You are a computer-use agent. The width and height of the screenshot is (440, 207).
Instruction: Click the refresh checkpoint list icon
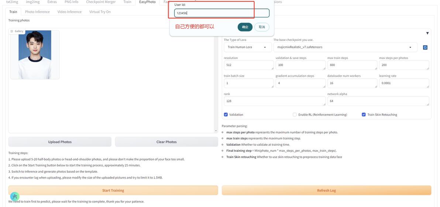click(x=425, y=47)
